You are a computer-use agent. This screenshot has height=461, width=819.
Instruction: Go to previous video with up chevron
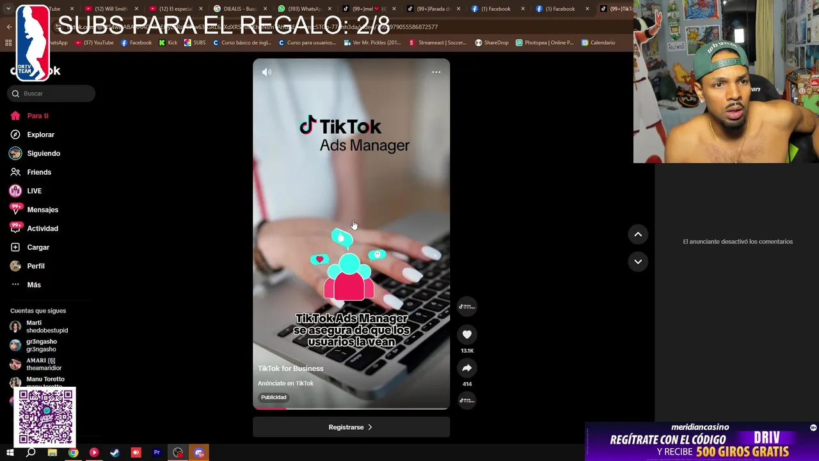(x=638, y=234)
